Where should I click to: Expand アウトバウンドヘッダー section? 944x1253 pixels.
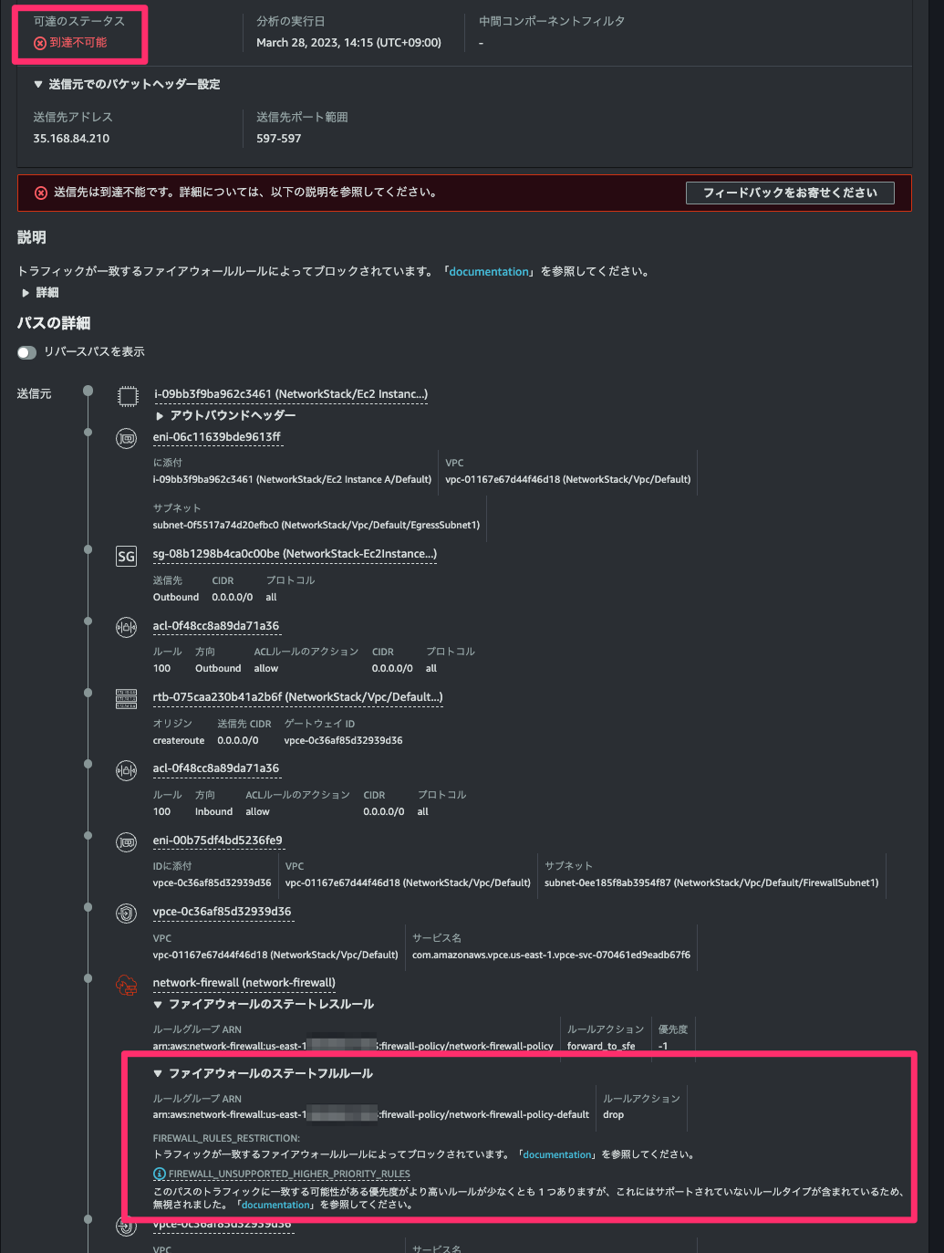coord(160,416)
